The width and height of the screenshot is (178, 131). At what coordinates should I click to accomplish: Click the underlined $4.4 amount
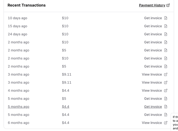[x=65, y=107]
